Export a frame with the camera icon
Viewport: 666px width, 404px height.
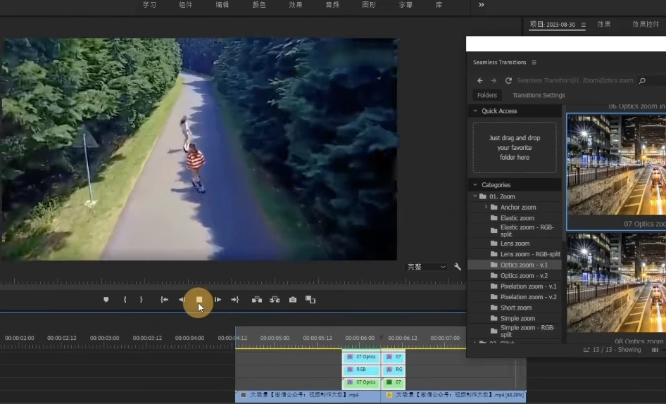pyautogui.click(x=293, y=300)
